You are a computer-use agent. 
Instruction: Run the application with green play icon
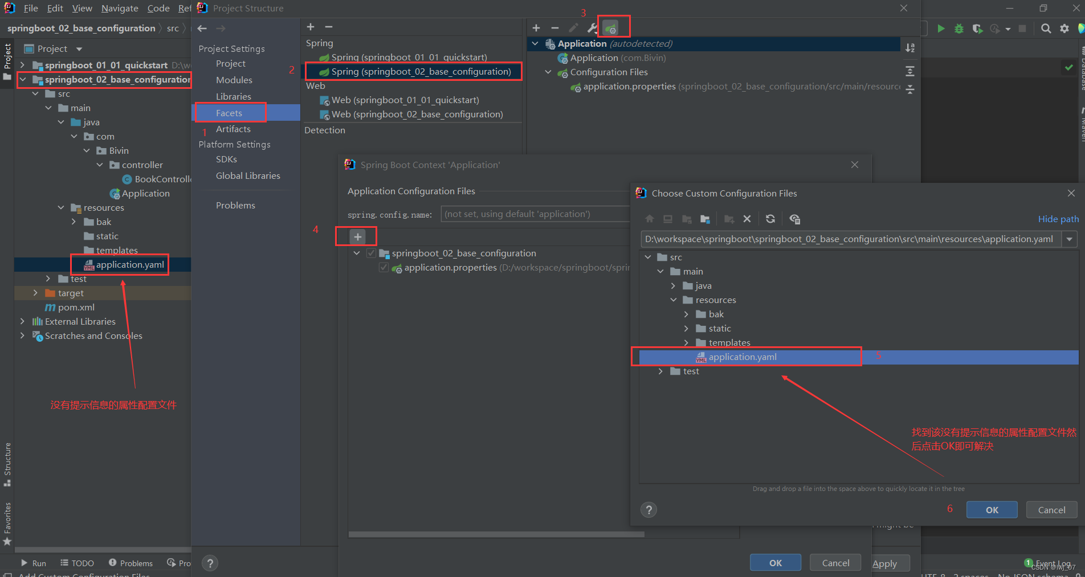point(941,28)
